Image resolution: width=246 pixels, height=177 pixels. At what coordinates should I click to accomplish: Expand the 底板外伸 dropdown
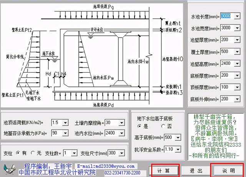[237, 99]
